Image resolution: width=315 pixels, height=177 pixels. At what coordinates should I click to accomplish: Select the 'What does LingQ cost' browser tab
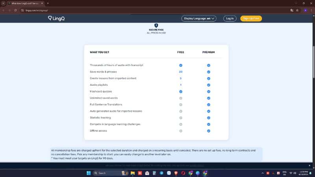tap(24, 3)
